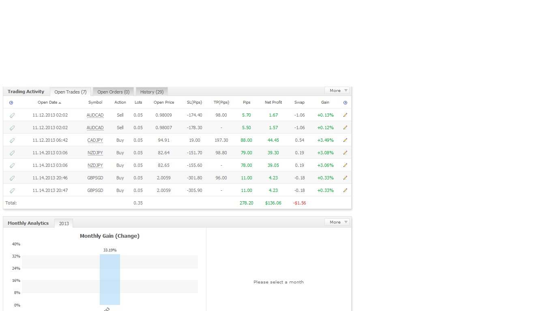Image resolution: width=554 pixels, height=311 pixels.
Task: Open AUDCAD symbol link in the 0.98007 row
Action: point(95,128)
